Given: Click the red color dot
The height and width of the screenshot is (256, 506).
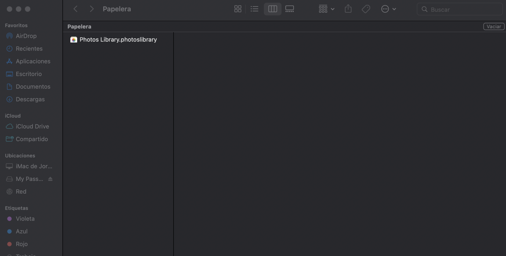Looking at the screenshot, I should [9, 244].
